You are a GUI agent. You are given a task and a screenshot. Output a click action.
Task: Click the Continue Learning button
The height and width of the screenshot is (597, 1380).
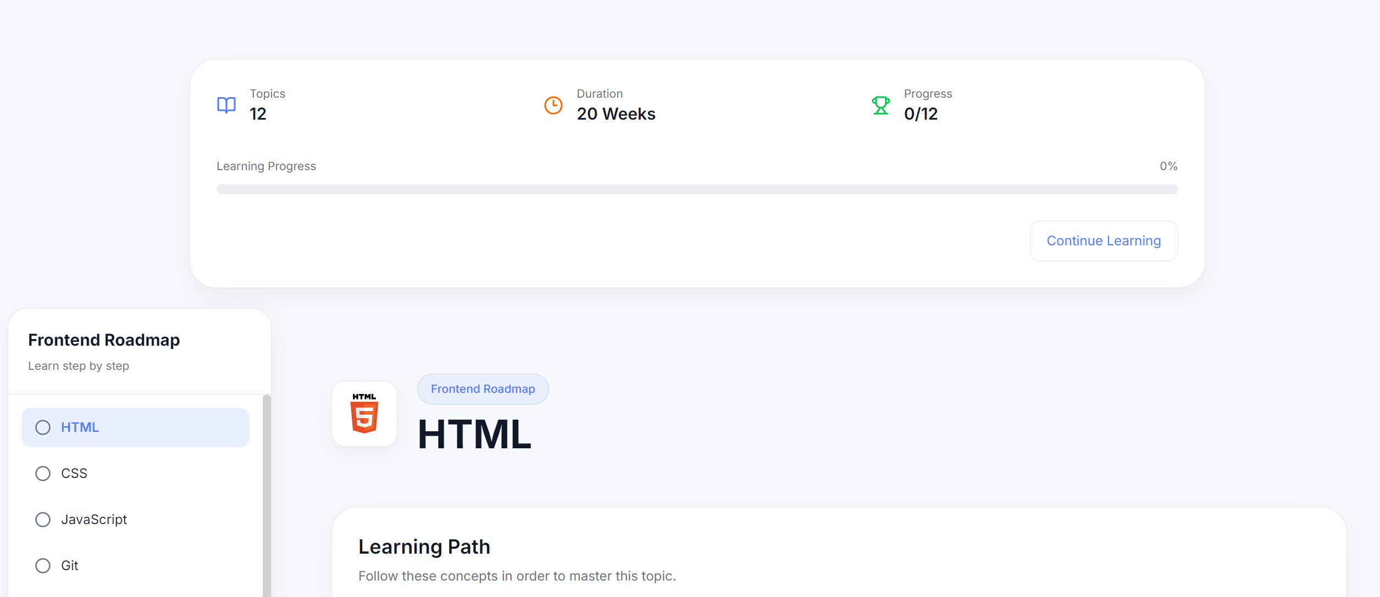[1104, 241]
